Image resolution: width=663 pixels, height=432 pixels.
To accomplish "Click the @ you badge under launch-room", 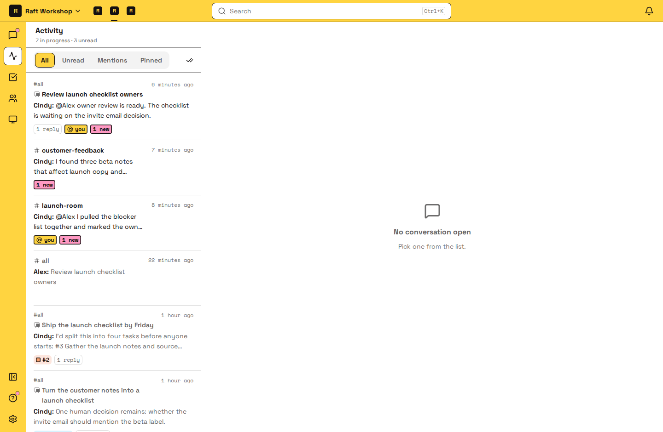I will click(x=45, y=240).
